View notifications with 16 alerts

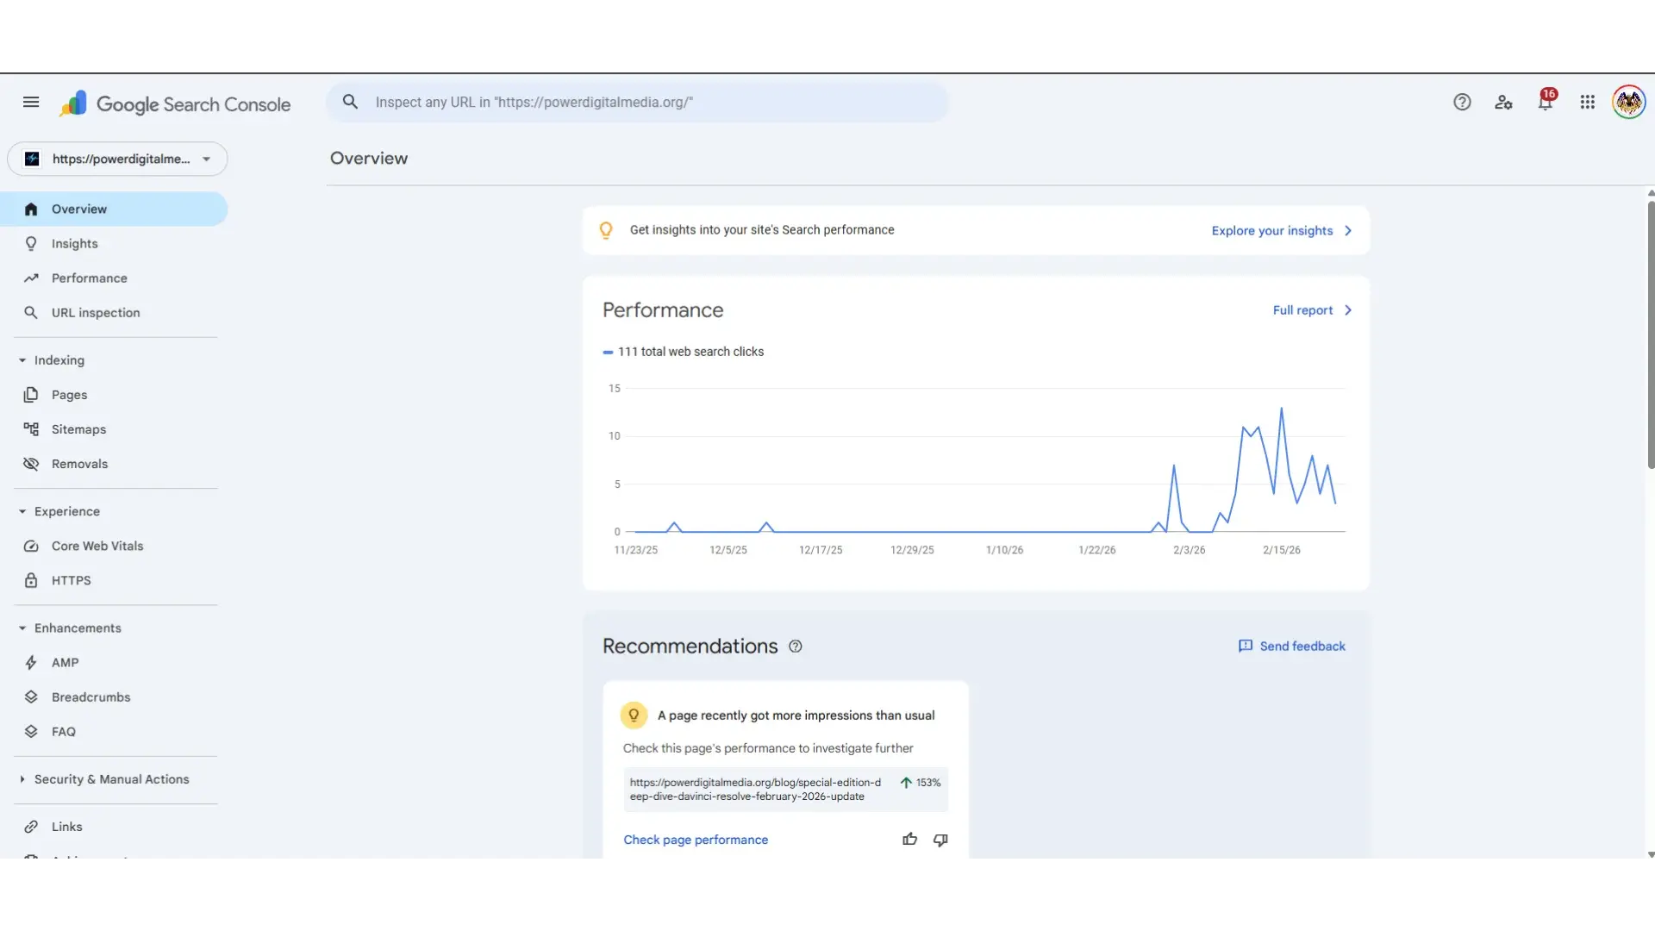coord(1546,102)
